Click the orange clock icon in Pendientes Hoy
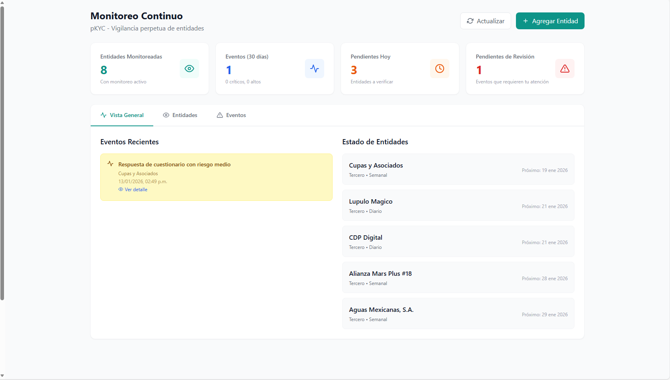Viewport: 670px width, 380px height. click(440, 69)
